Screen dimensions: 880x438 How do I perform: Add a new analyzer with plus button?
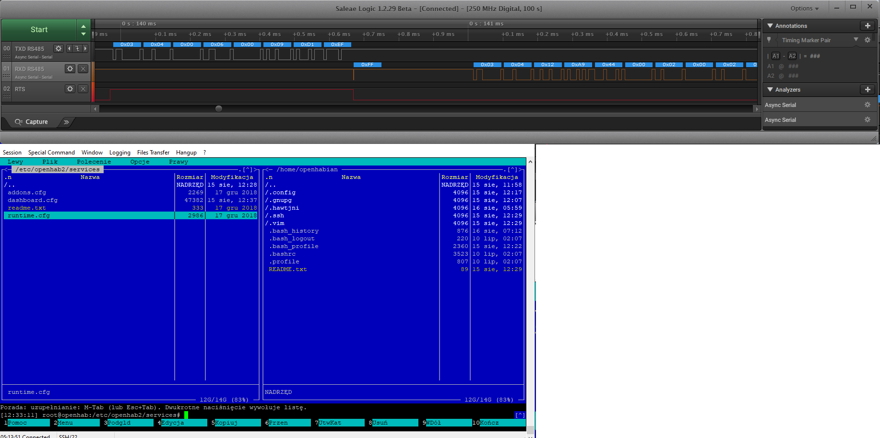(867, 90)
